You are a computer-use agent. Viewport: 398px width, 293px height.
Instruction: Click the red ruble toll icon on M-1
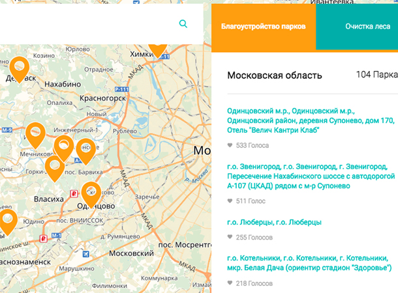44,238
